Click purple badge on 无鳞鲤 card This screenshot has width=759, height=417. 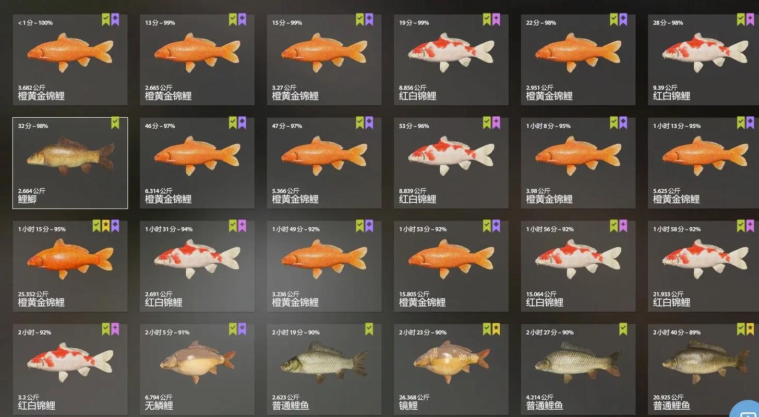[242, 329]
